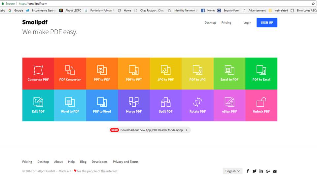Screen dimensions: 317x178
Task: Launch the Rotate PDF tool
Action: 197,105
